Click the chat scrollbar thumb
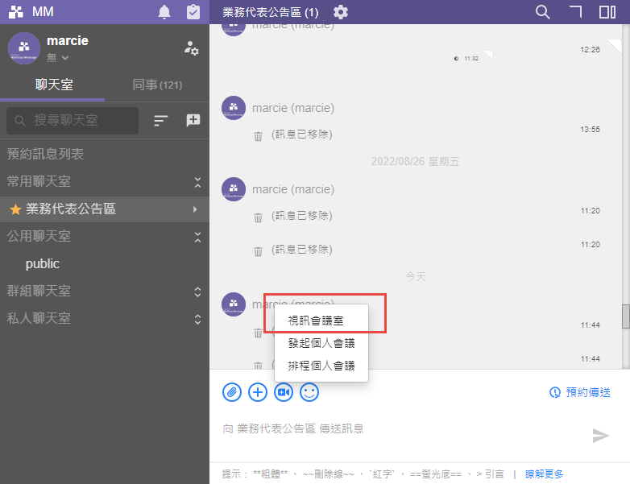The width and height of the screenshot is (630, 484). pyautogui.click(x=626, y=316)
